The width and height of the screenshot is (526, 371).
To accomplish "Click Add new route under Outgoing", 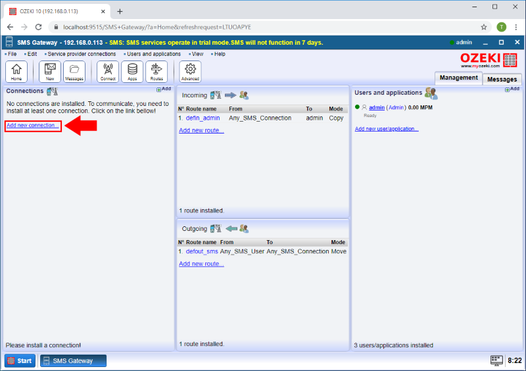I will coord(201,264).
